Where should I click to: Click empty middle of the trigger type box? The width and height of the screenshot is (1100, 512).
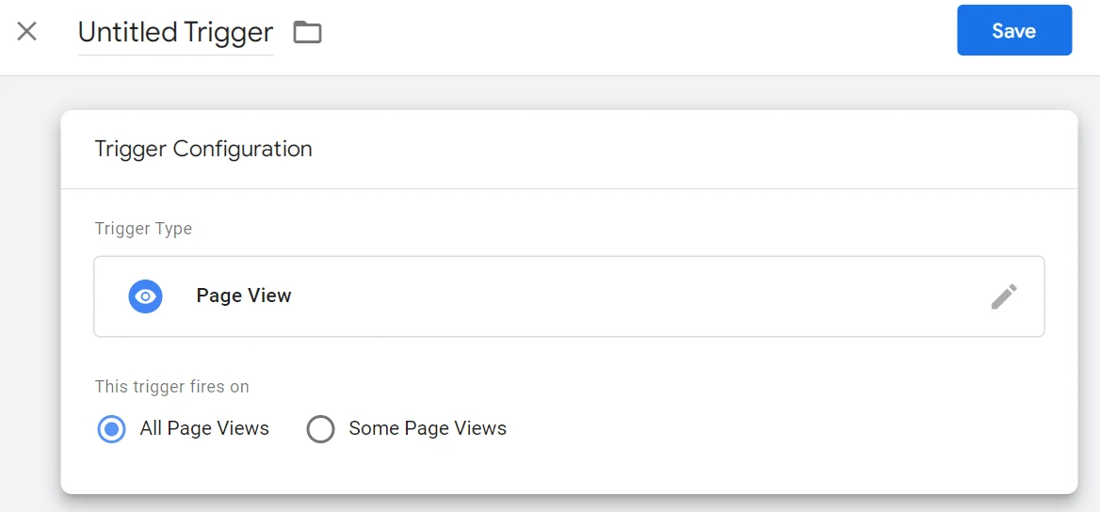[x=612, y=296]
